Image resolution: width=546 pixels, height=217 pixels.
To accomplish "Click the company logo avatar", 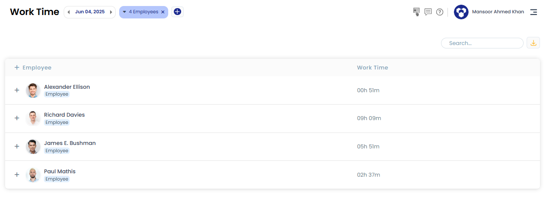I will coord(461,12).
